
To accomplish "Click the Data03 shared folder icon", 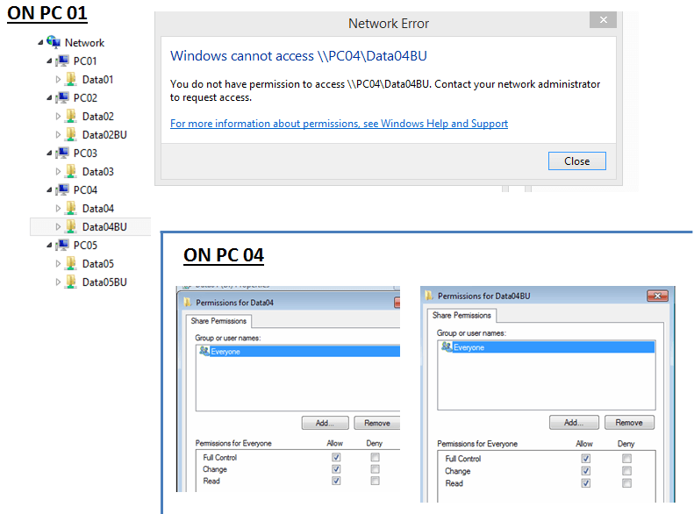I will 71,171.
